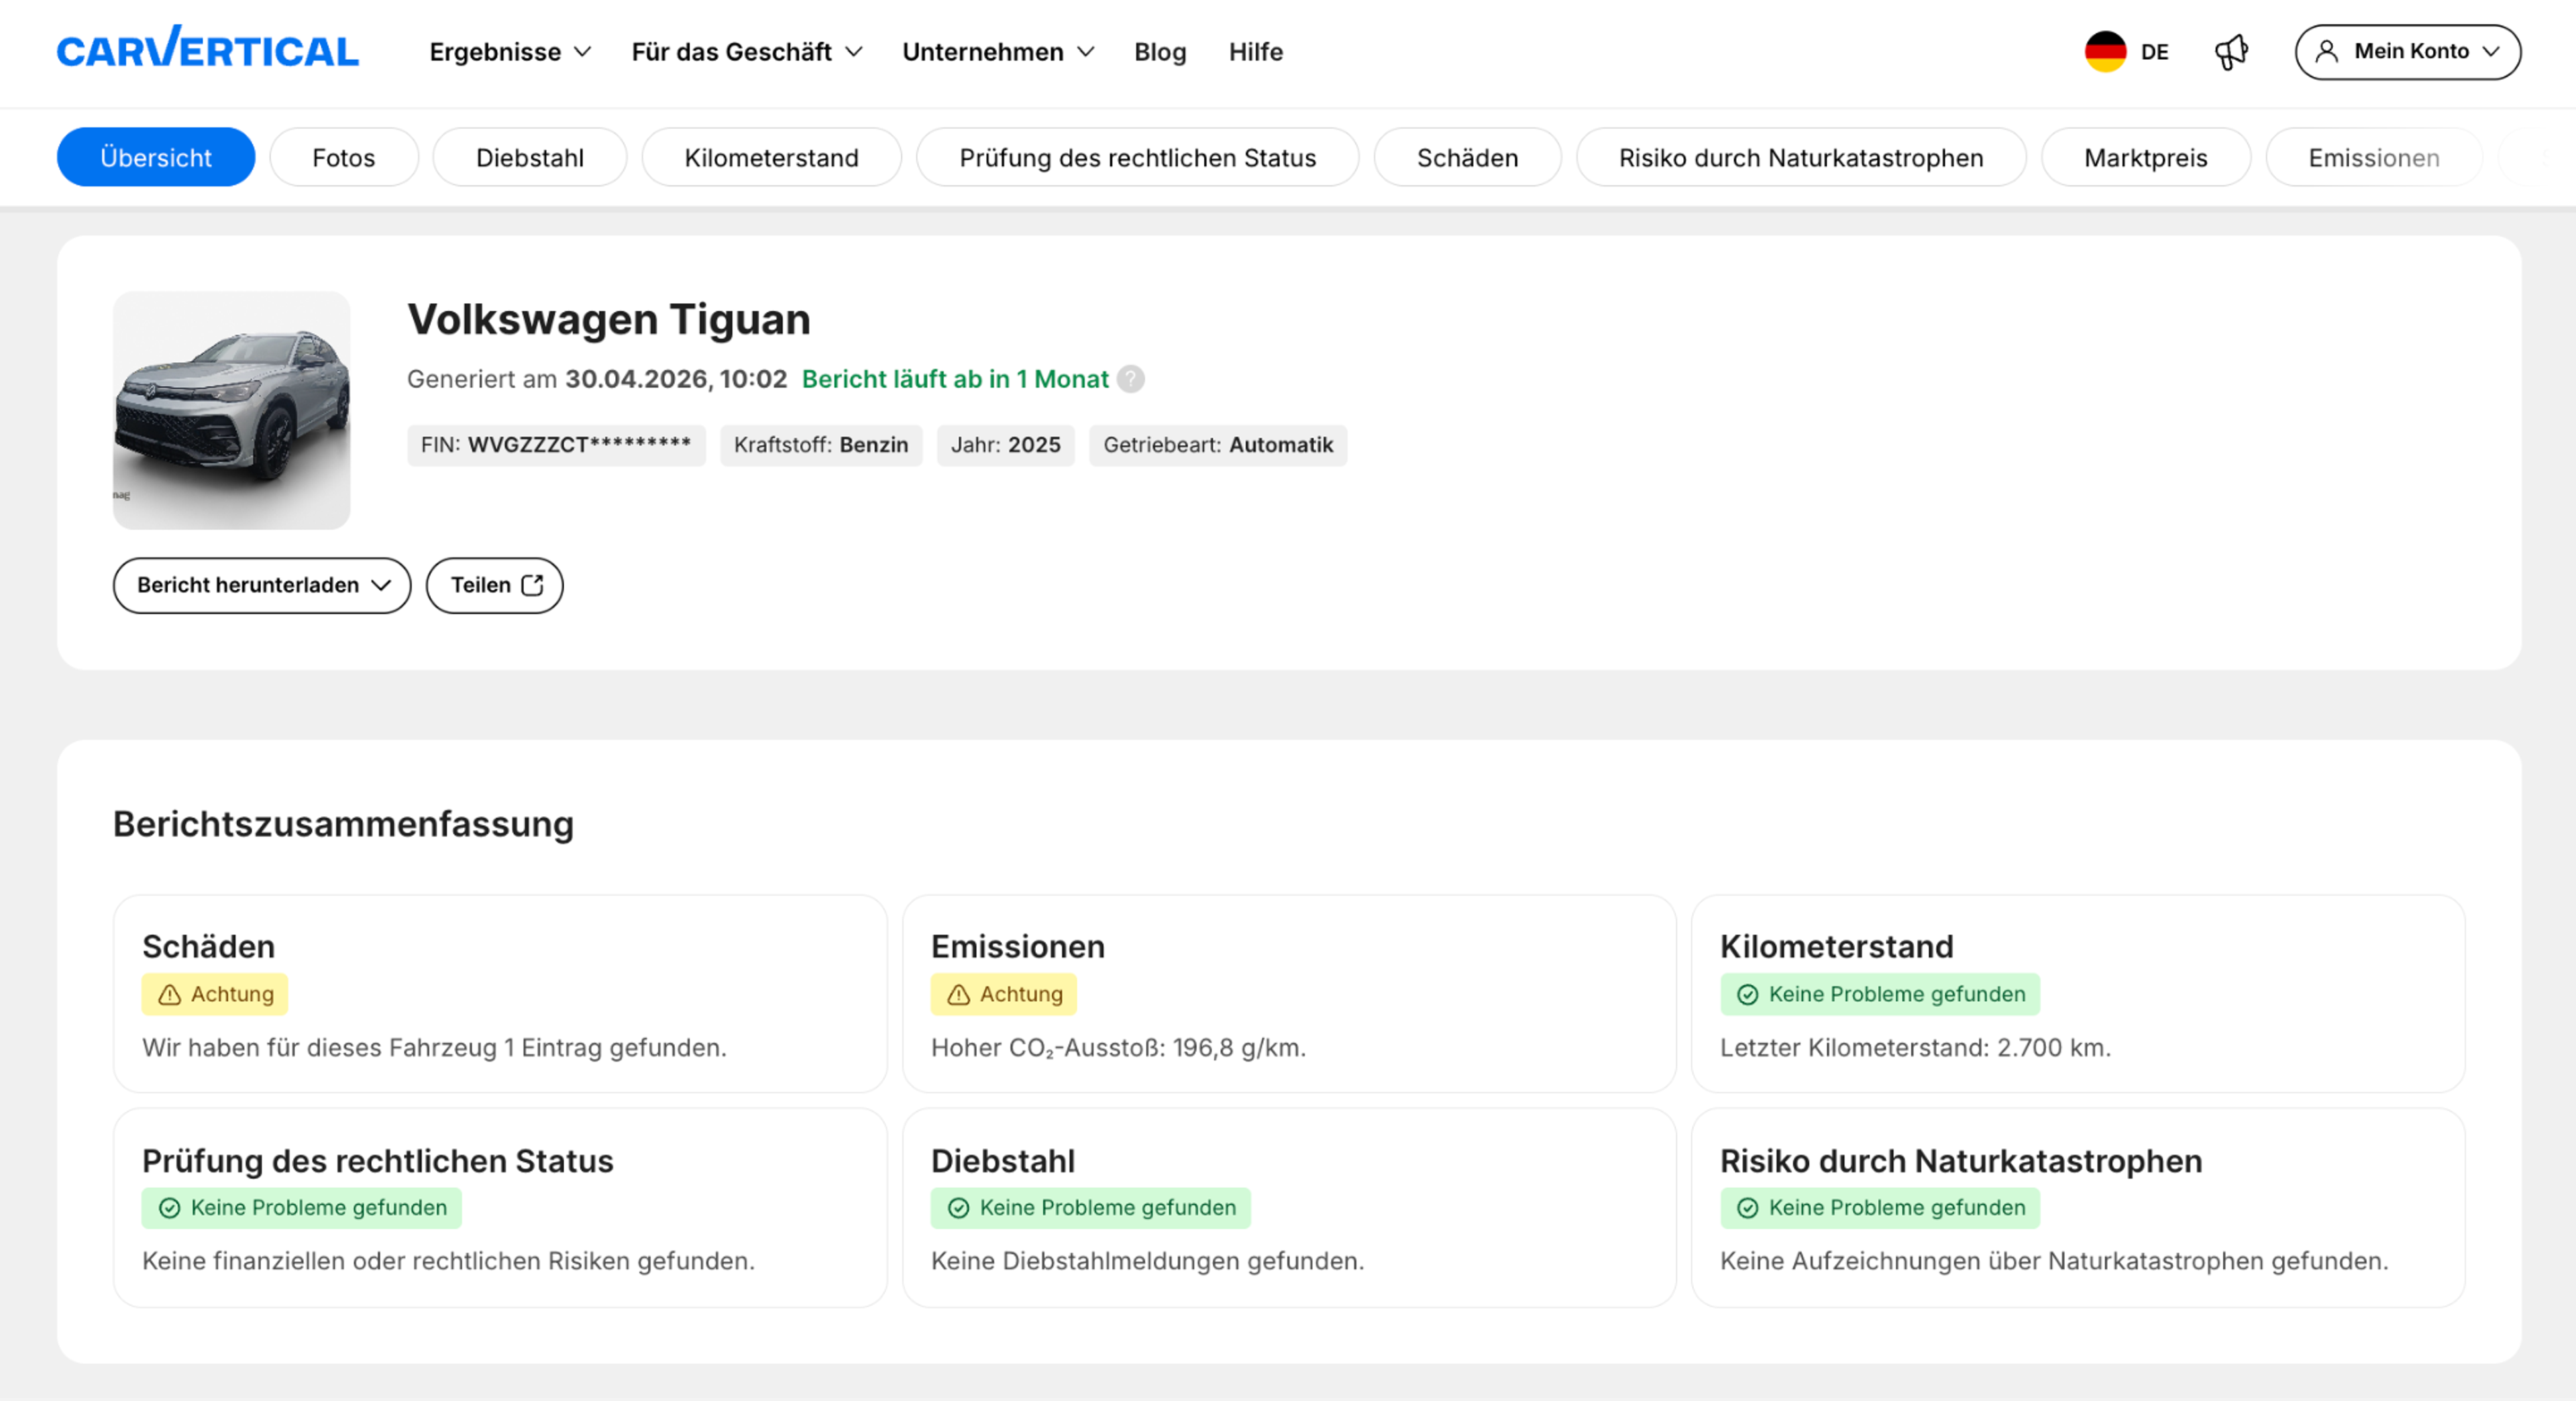Open the announcements megaphone icon
The width and height of the screenshot is (2576, 1401).
click(x=2231, y=52)
